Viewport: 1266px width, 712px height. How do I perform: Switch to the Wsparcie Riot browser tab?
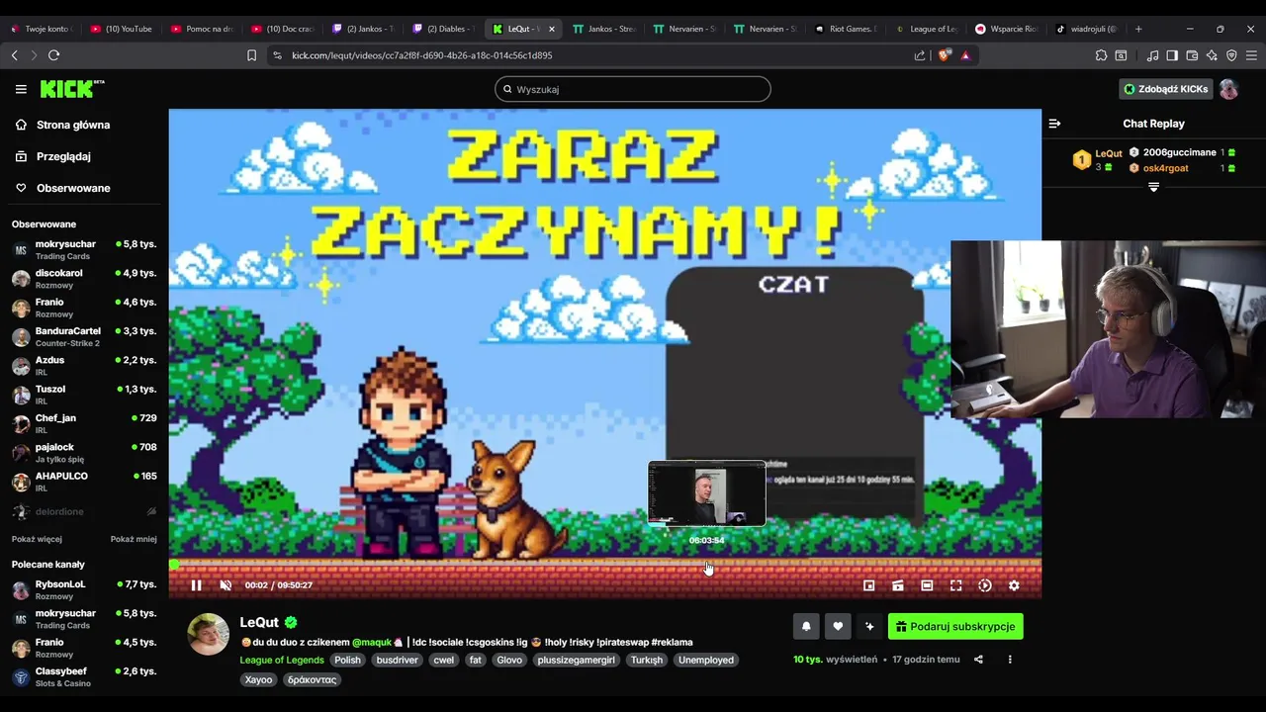pos(1007,29)
